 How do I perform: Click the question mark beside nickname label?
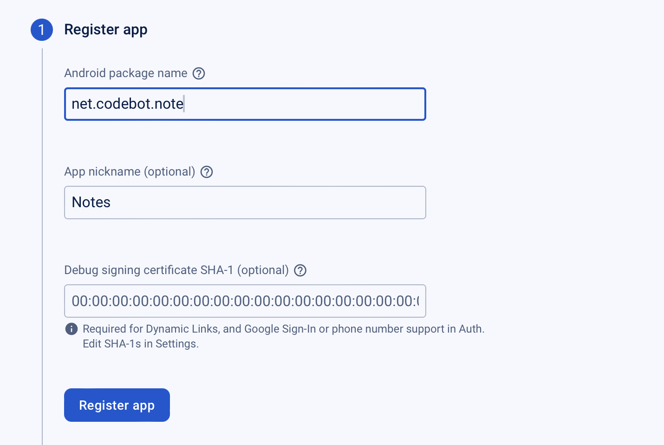(x=206, y=172)
